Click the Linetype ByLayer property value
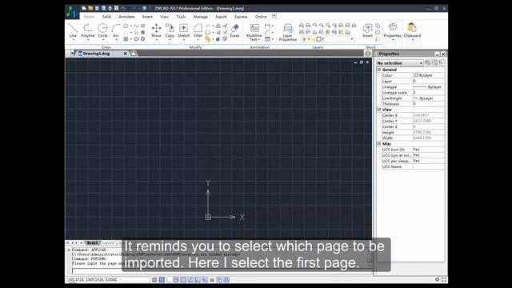This screenshot has width=512, height=288. (x=429, y=87)
